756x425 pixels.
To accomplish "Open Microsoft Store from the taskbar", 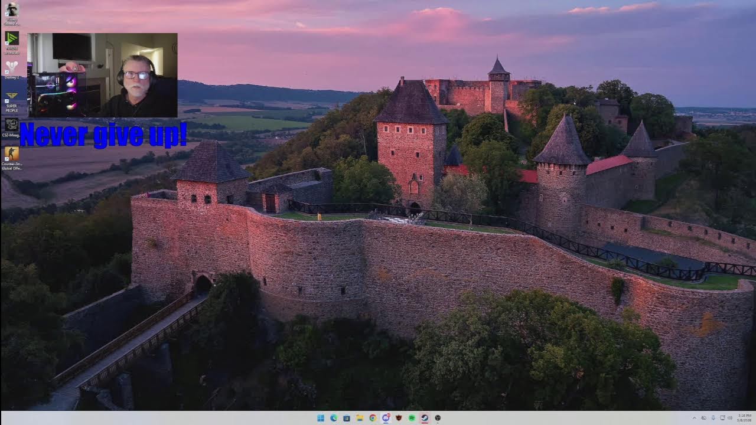I will [347, 418].
